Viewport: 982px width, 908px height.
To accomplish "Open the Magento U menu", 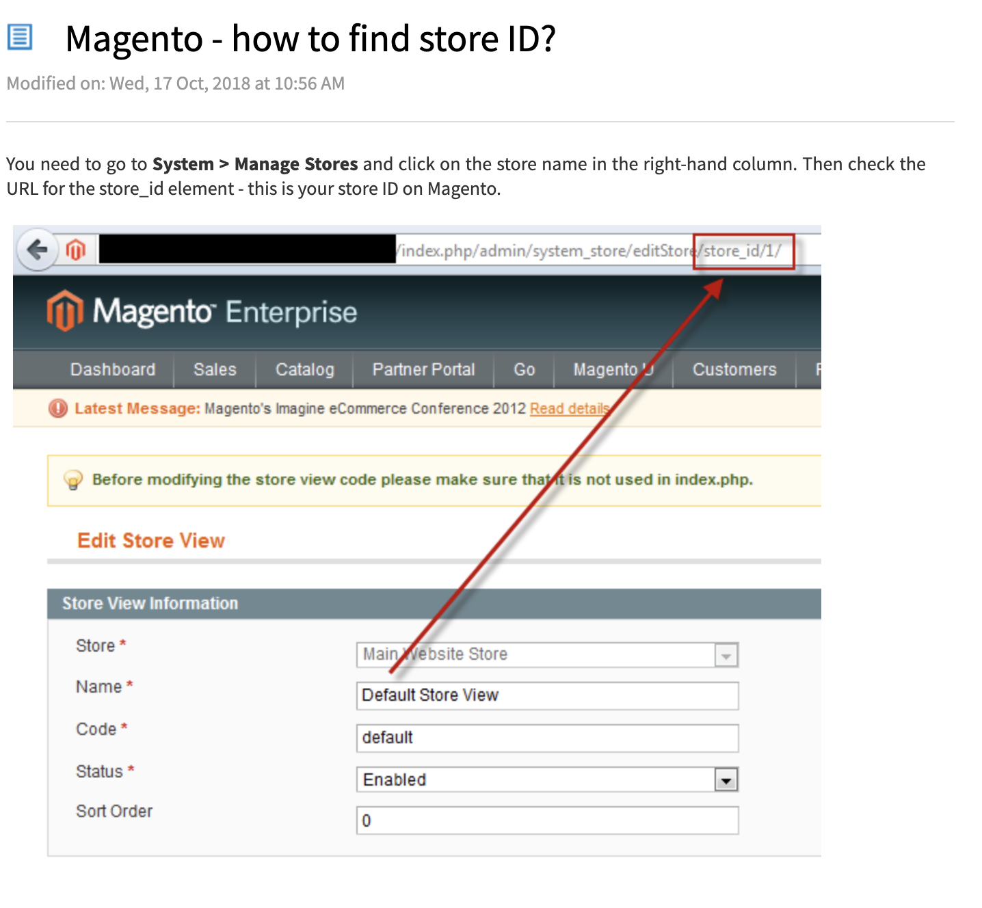I will pos(613,369).
